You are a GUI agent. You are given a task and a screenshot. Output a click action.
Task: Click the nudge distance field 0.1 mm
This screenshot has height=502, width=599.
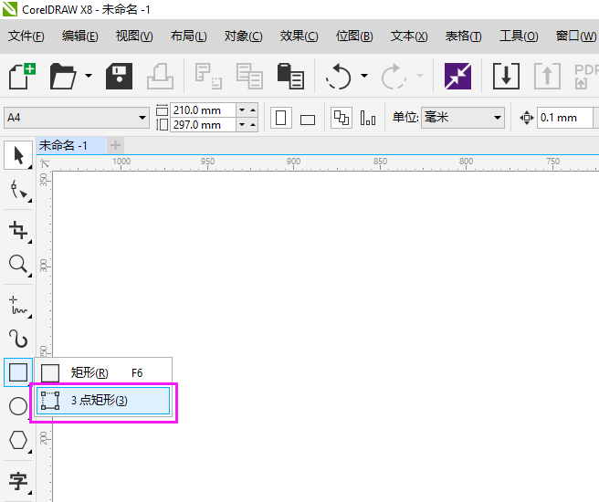click(564, 118)
